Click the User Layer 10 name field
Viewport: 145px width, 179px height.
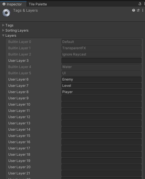coord(101,104)
